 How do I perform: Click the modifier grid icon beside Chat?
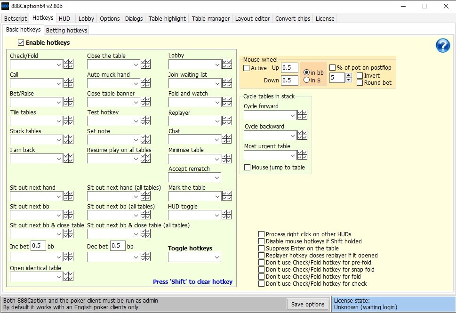[226, 139]
